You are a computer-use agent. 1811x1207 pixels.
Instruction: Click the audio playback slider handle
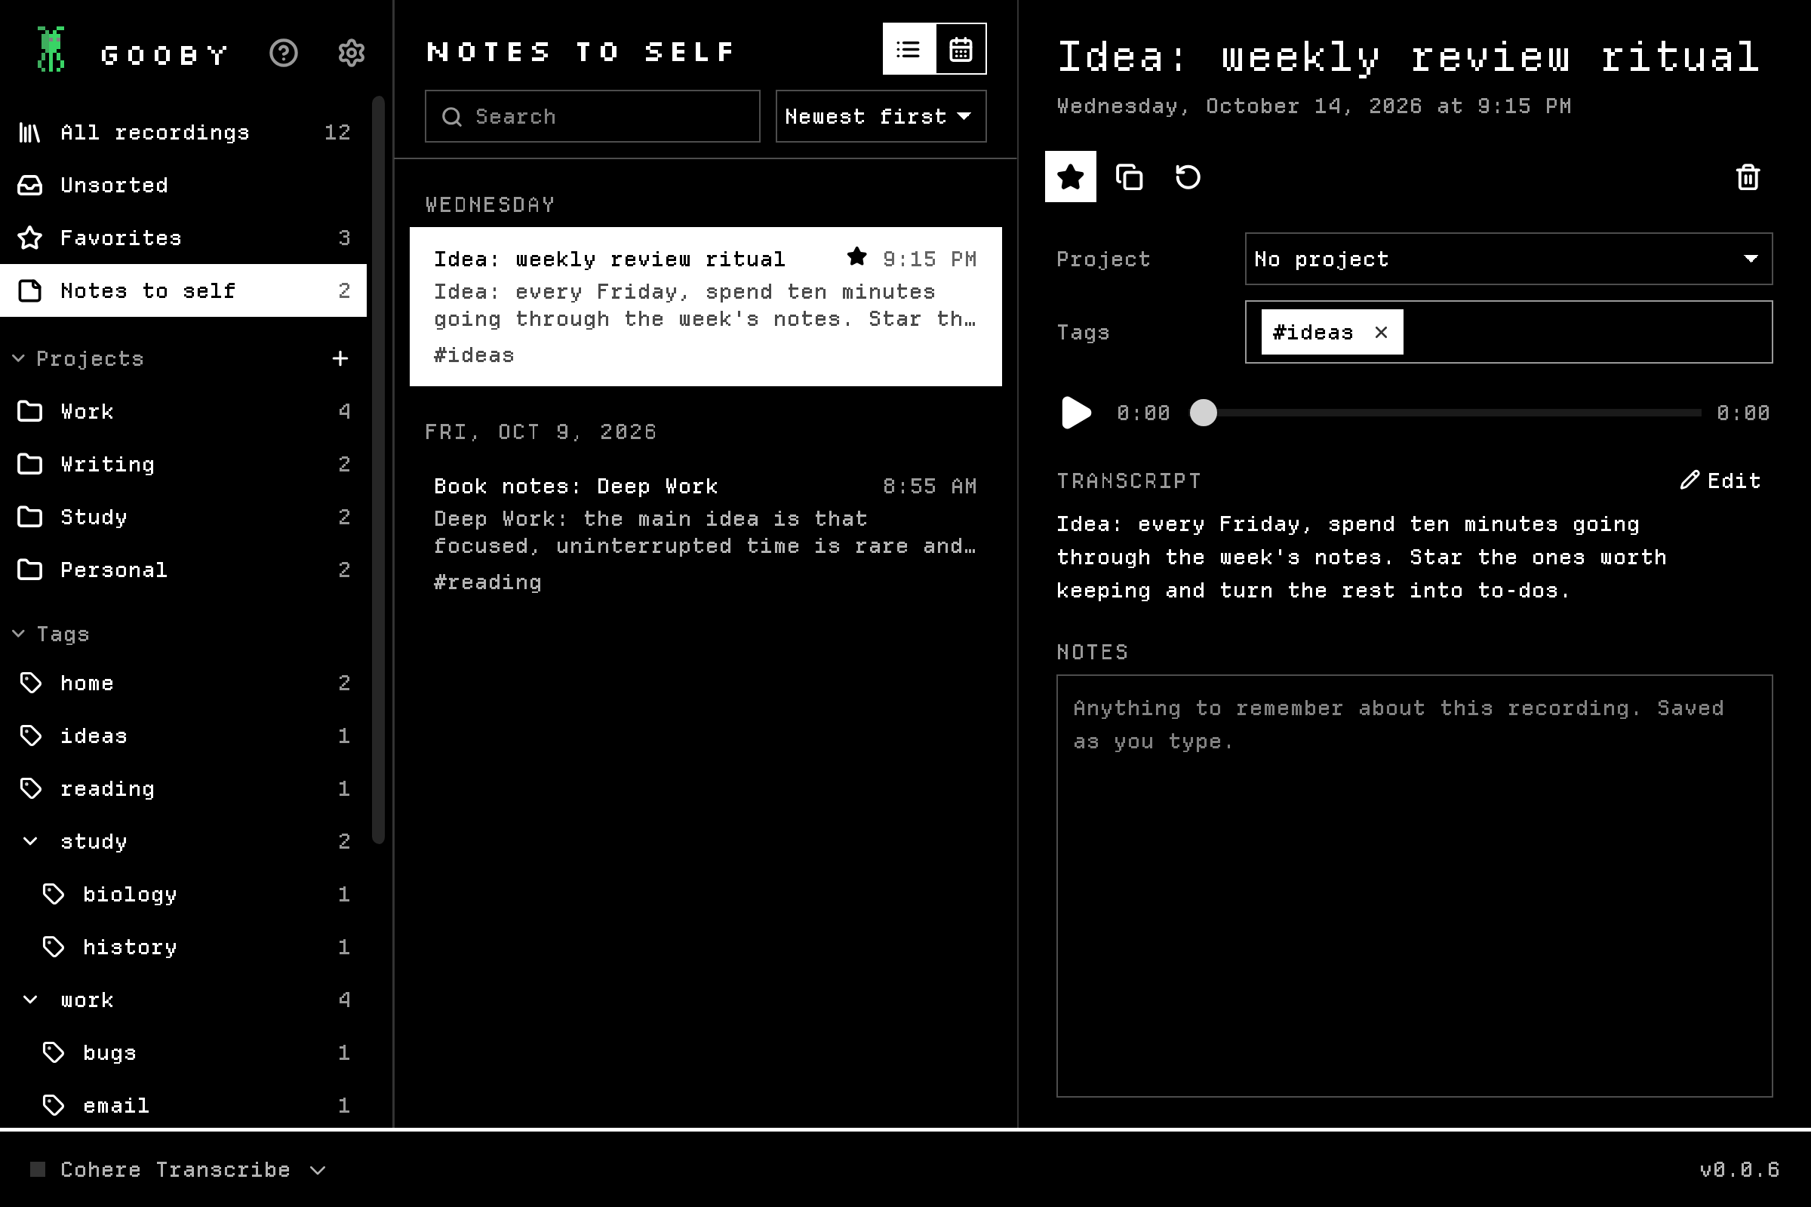pos(1204,413)
